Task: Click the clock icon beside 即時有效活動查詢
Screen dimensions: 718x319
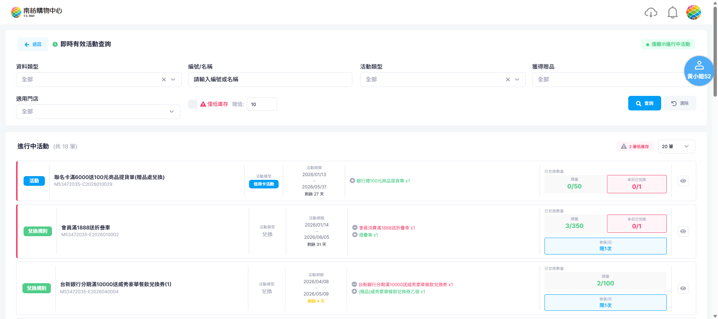Action: coord(55,44)
